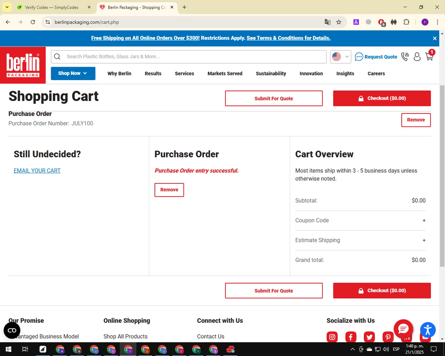Click the bottom Checkout ($0.00) button
Viewport: 445px width, 356px height.
click(x=382, y=291)
